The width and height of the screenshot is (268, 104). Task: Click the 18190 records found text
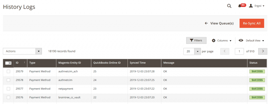coord(62,51)
